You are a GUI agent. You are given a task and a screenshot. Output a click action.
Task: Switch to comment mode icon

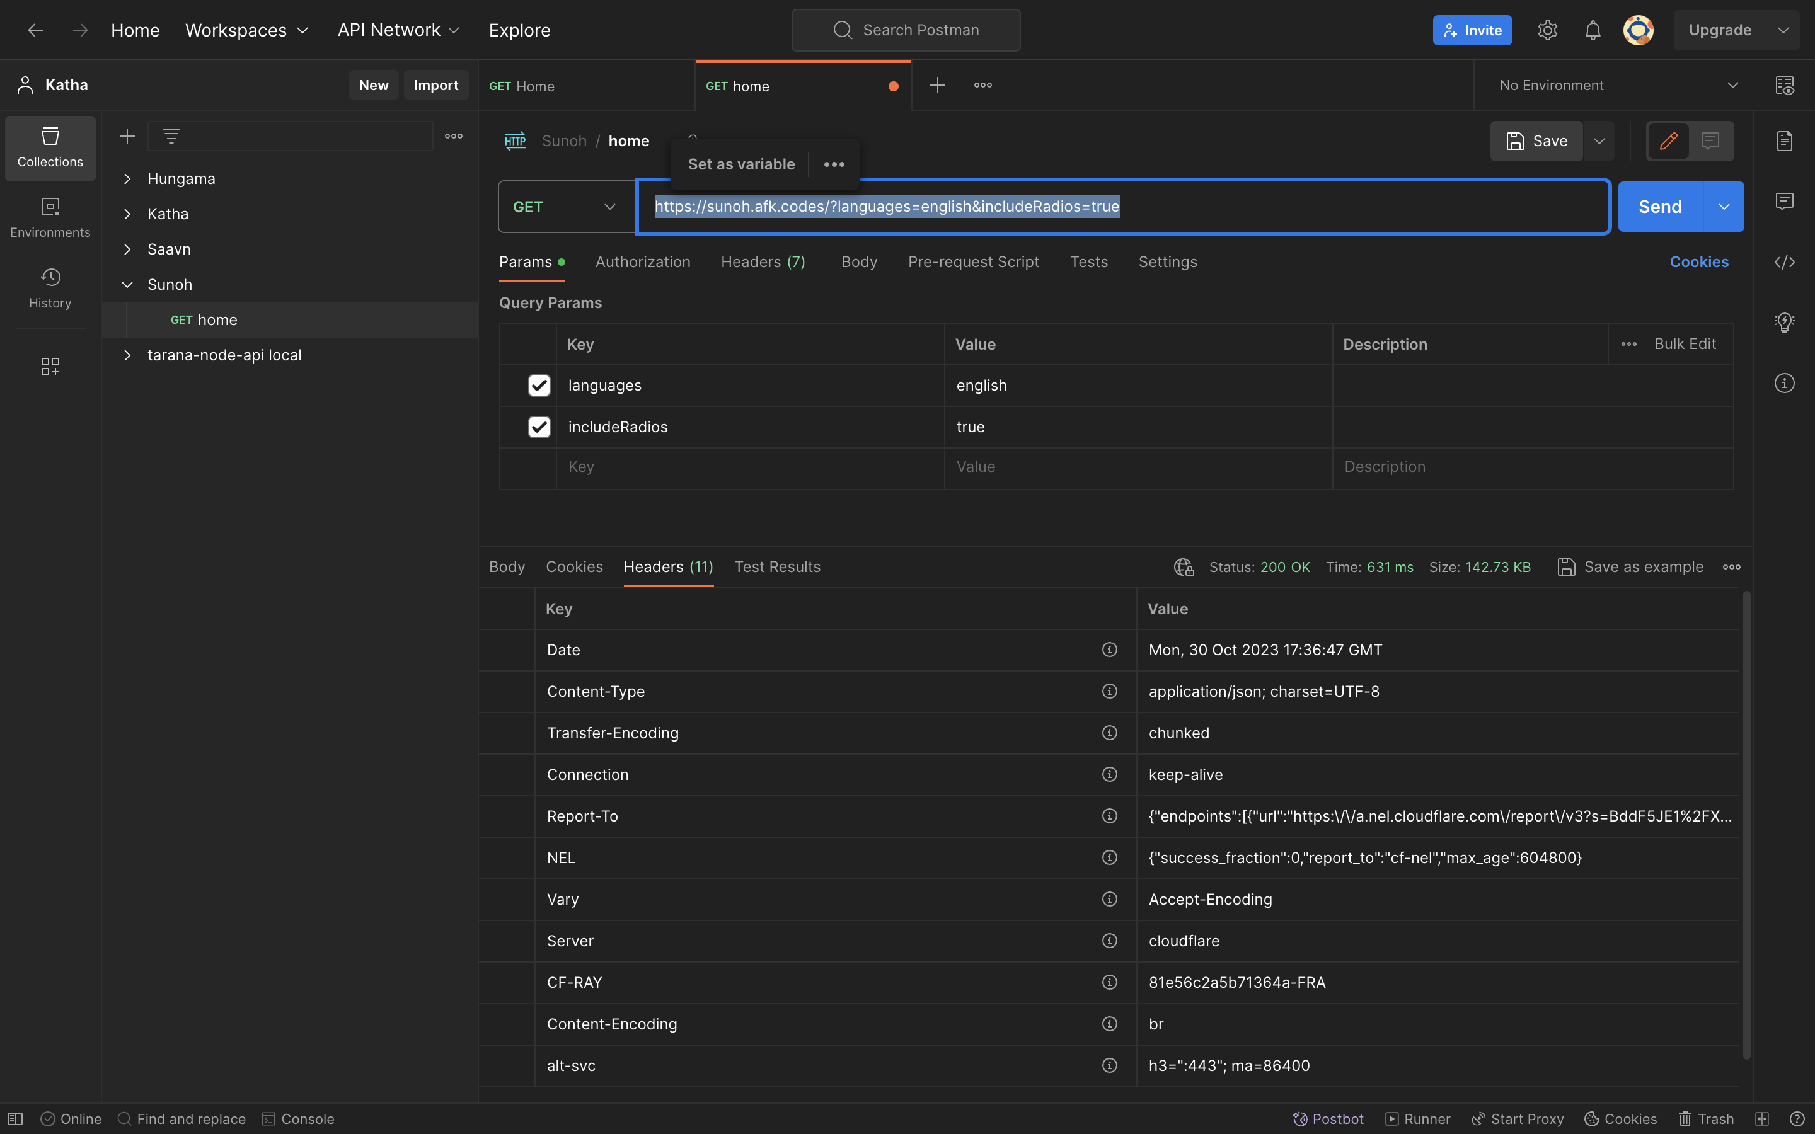[x=1710, y=140]
